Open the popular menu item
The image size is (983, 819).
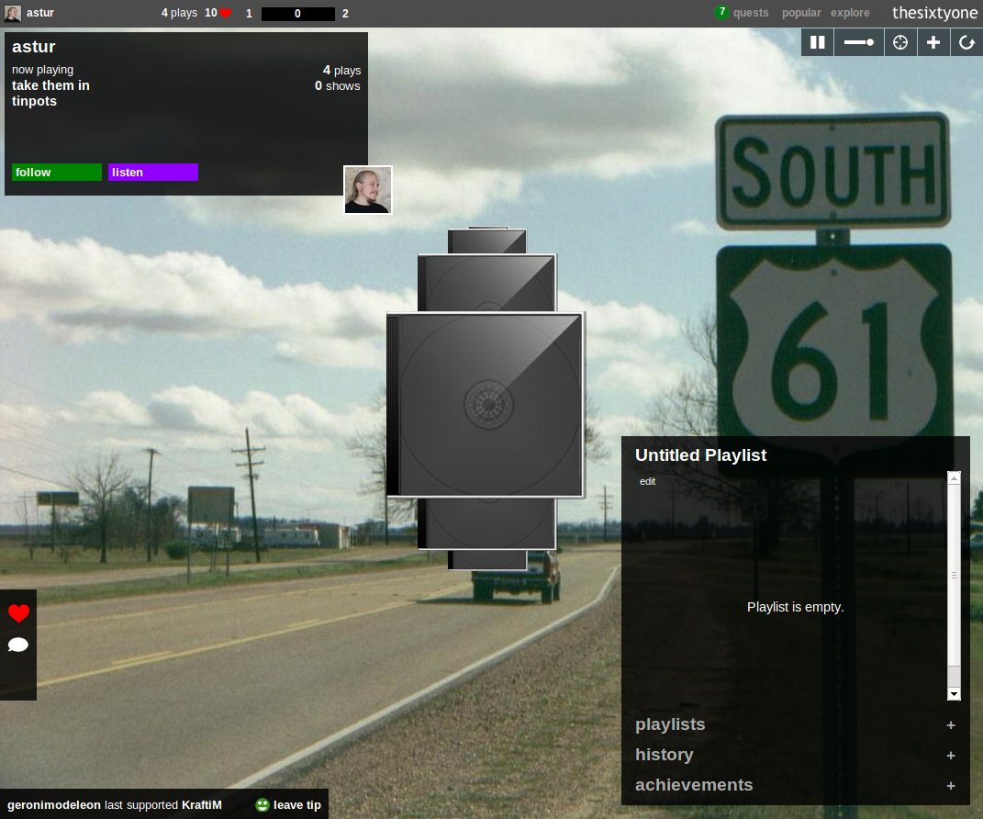(801, 13)
